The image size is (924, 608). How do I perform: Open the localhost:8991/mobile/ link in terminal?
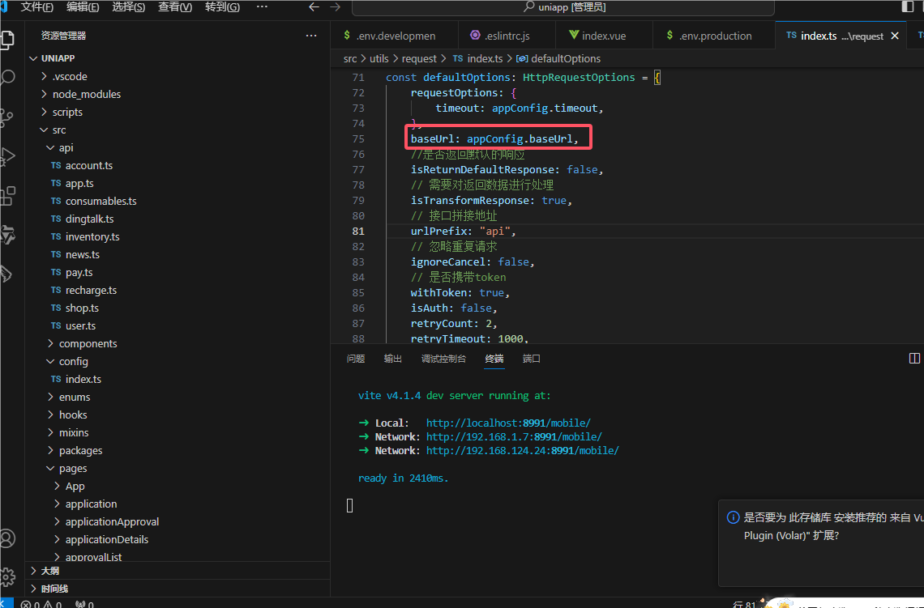tap(508, 423)
